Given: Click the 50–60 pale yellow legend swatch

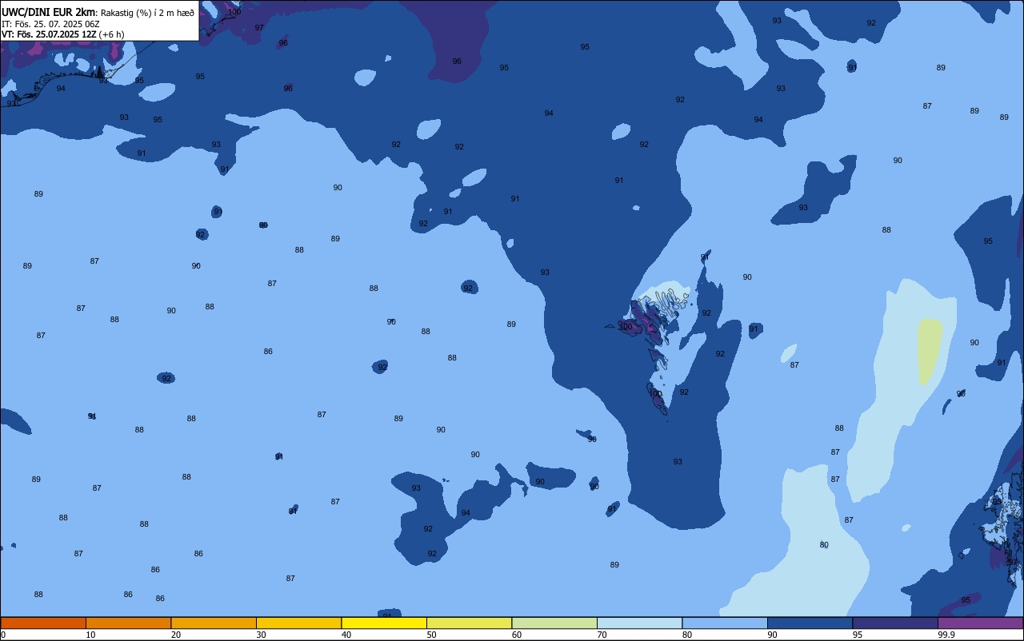Looking at the screenshot, I should [x=469, y=623].
